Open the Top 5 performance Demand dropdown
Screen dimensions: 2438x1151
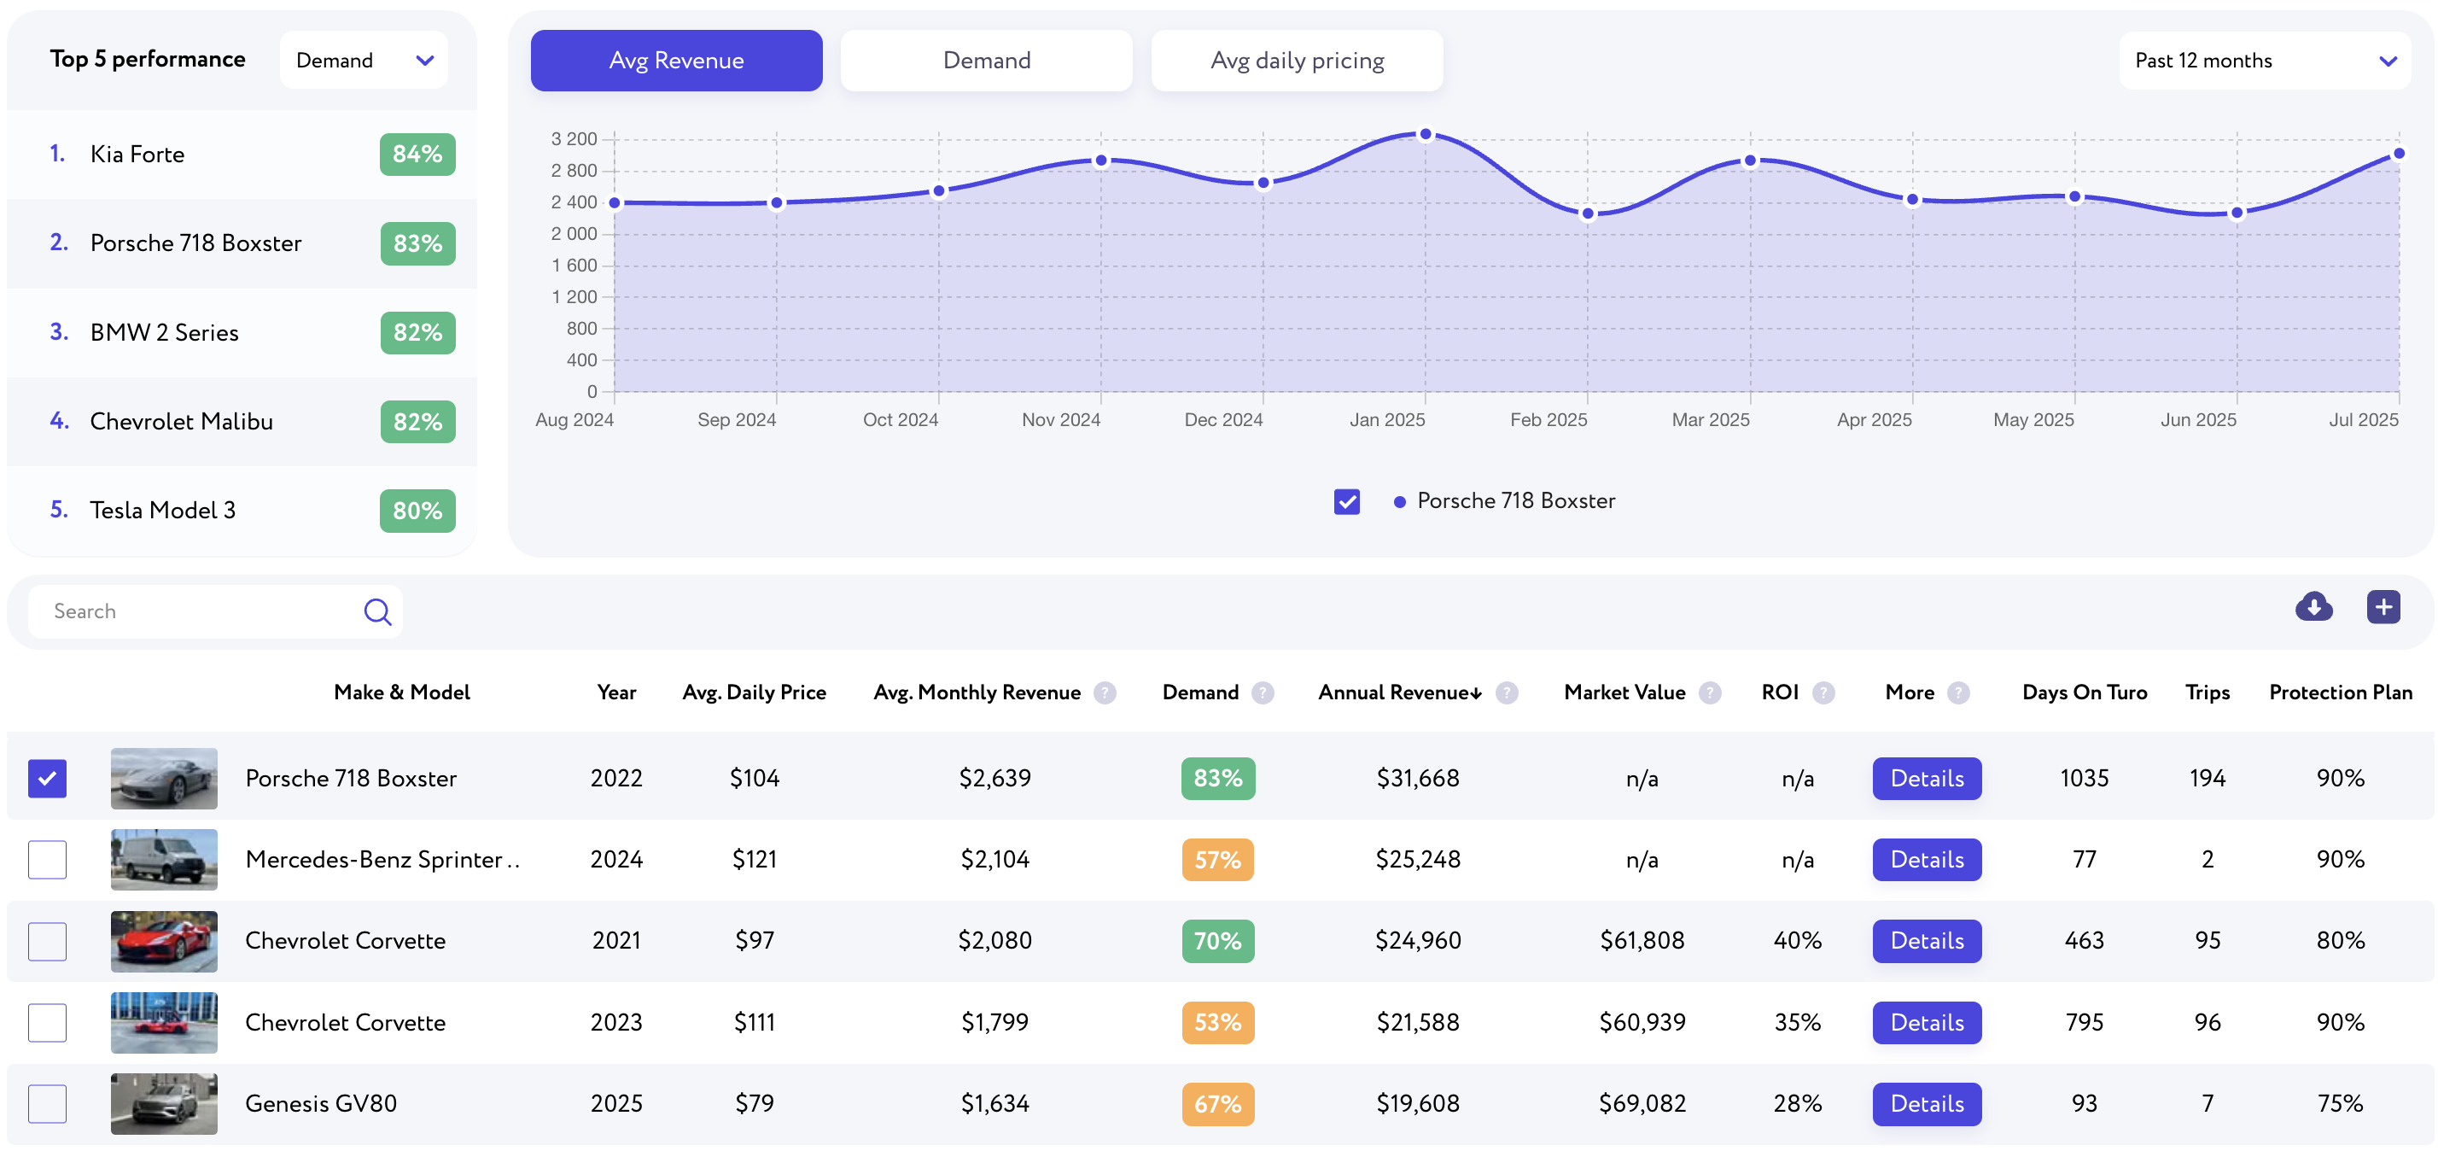point(364,61)
